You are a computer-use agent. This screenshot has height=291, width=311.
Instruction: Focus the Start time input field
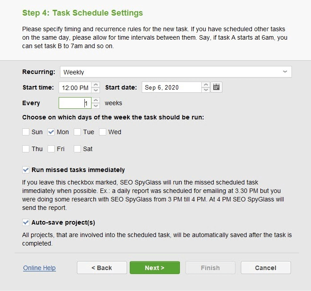click(x=75, y=87)
